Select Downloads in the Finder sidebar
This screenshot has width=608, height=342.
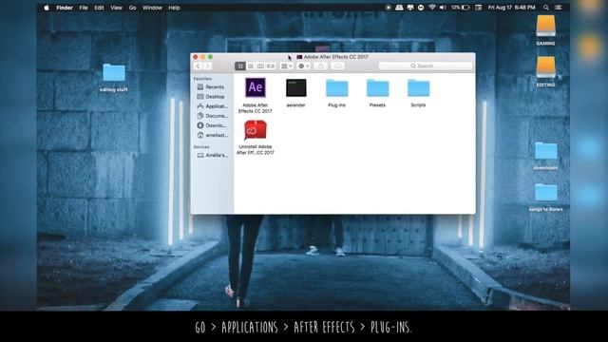point(211,125)
